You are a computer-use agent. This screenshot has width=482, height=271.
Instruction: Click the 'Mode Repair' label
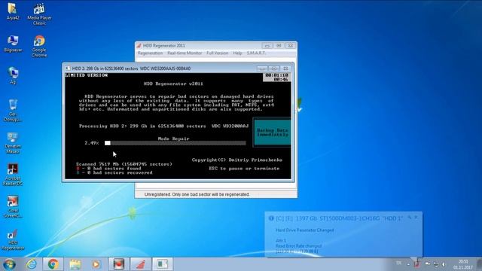[173, 139]
